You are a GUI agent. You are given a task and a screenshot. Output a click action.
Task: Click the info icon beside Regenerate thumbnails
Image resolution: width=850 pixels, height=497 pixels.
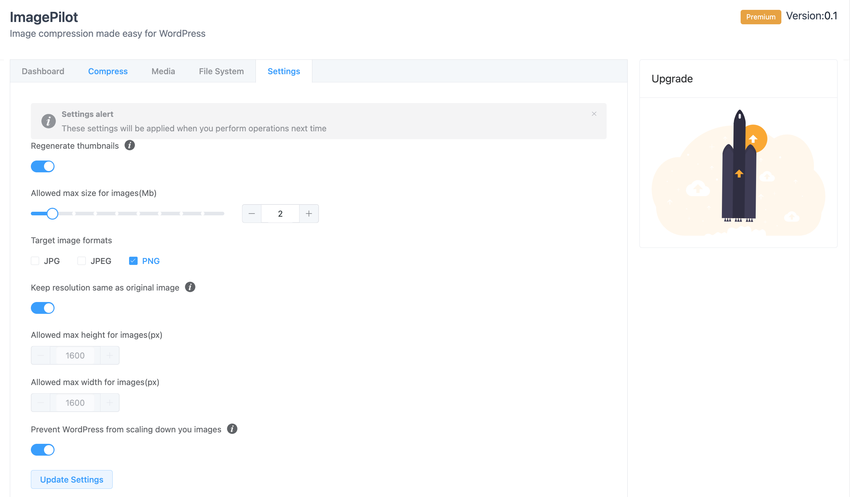point(129,145)
